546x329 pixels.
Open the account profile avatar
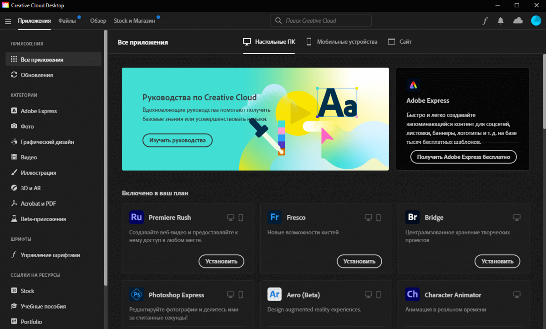coord(536,20)
